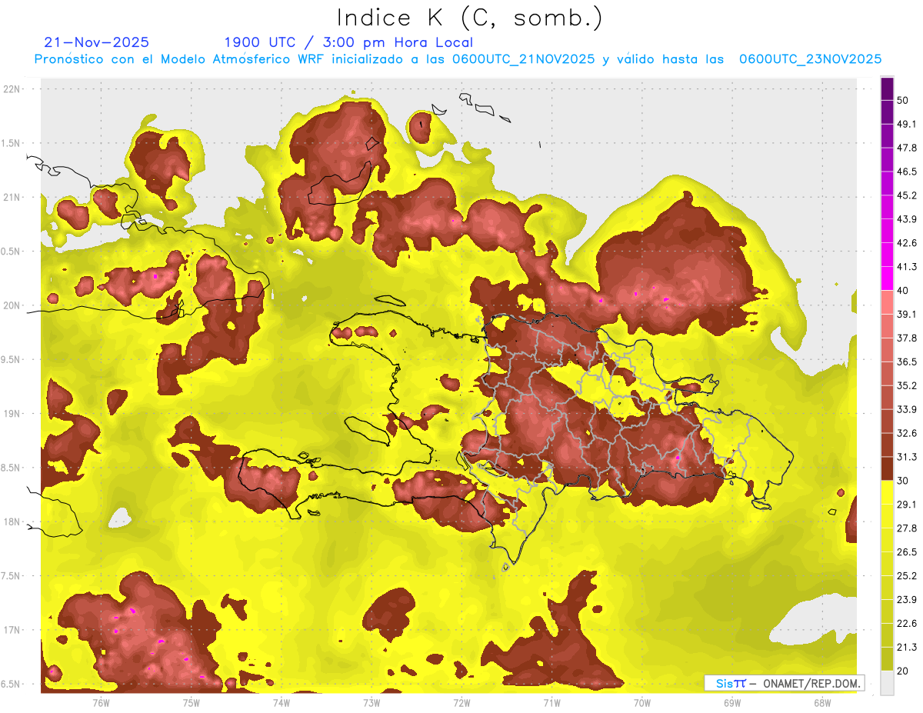The height and width of the screenshot is (713, 923).
Task: Click the '37.8' color scale value
Action: [908, 338]
